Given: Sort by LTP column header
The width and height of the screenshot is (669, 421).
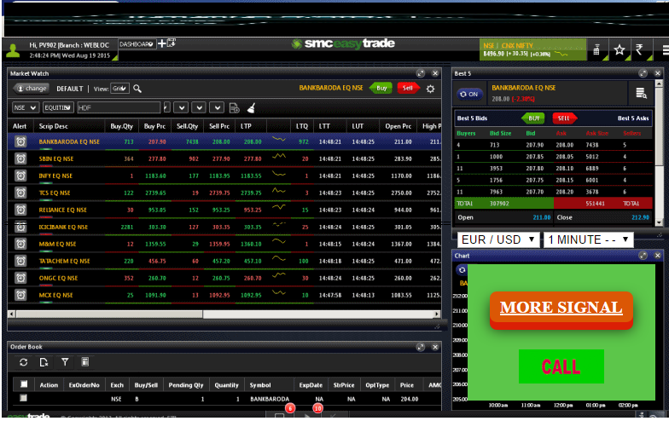Looking at the screenshot, I should 246,126.
